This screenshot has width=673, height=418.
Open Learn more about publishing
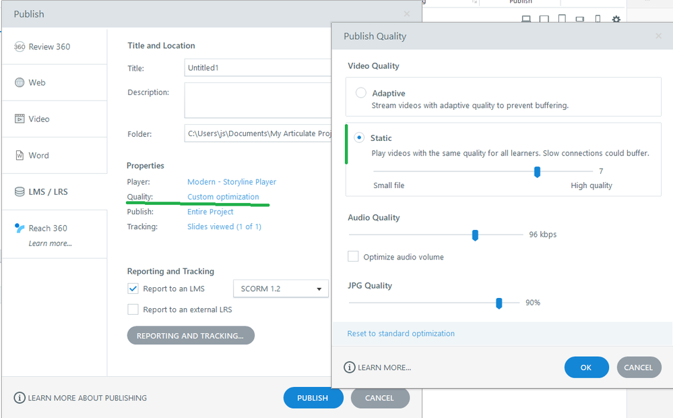pyautogui.click(x=87, y=398)
